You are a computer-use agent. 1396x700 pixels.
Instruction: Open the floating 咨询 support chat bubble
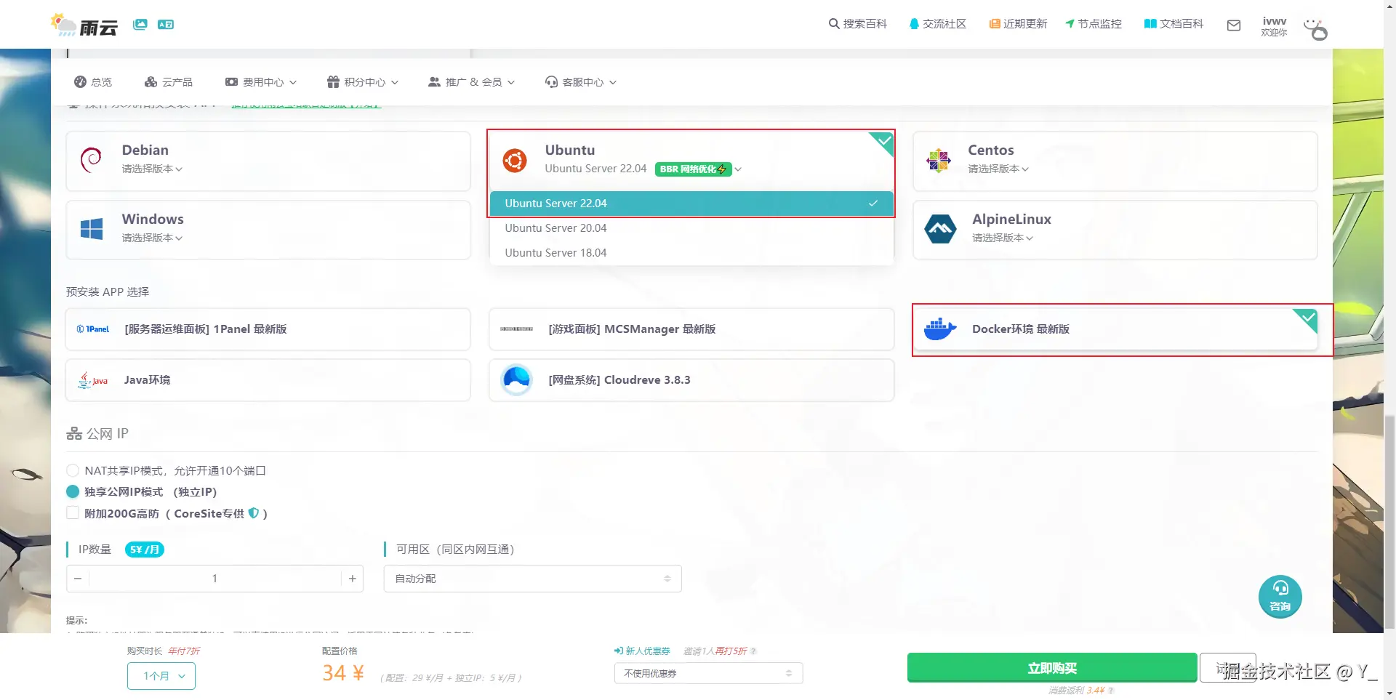[1280, 596]
